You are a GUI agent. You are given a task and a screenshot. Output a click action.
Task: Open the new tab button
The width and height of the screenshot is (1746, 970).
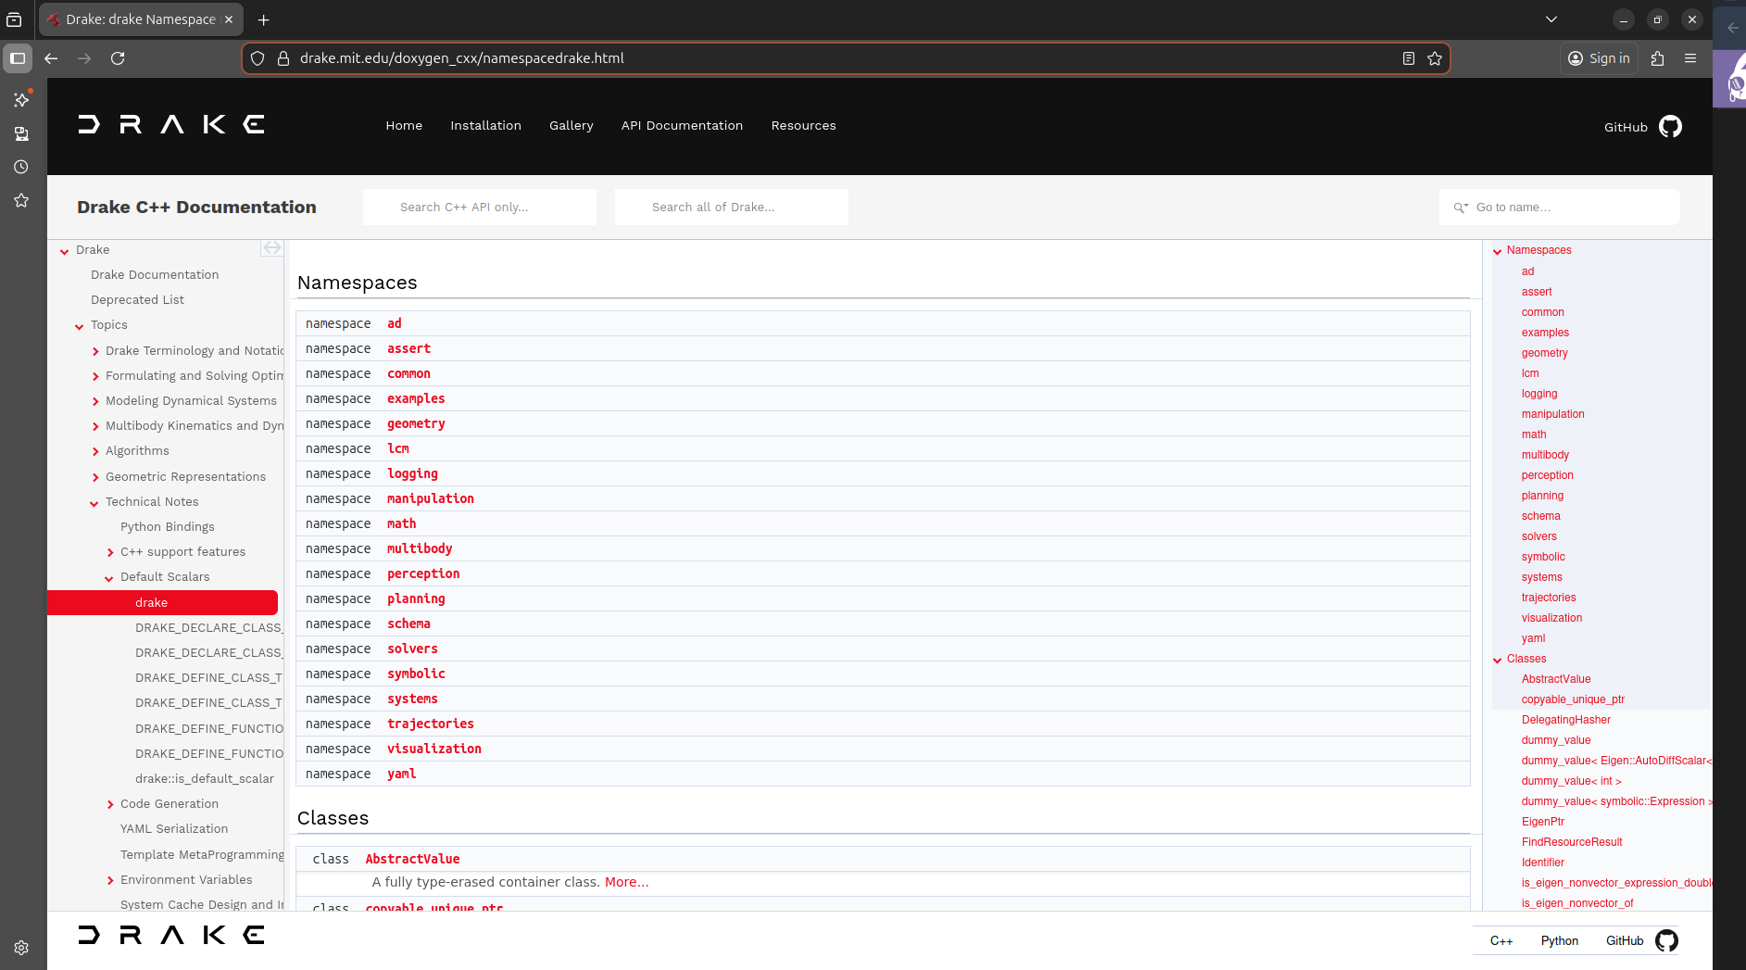(x=264, y=19)
